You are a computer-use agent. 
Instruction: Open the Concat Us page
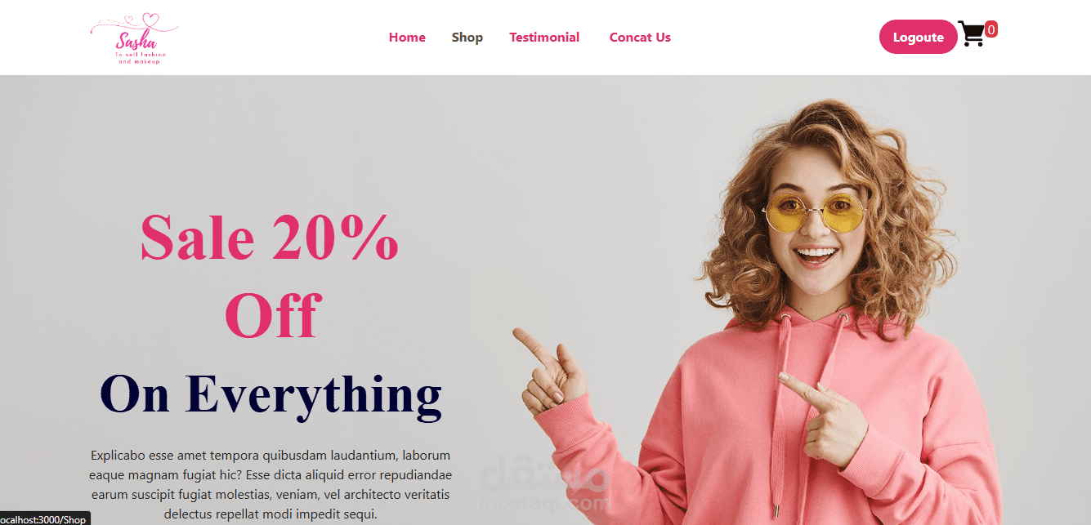point(640,38)
